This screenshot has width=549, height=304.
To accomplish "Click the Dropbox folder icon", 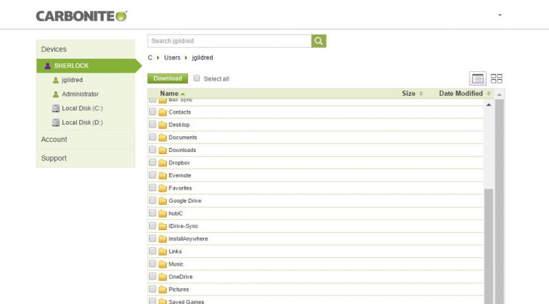I will coord(163,163).
